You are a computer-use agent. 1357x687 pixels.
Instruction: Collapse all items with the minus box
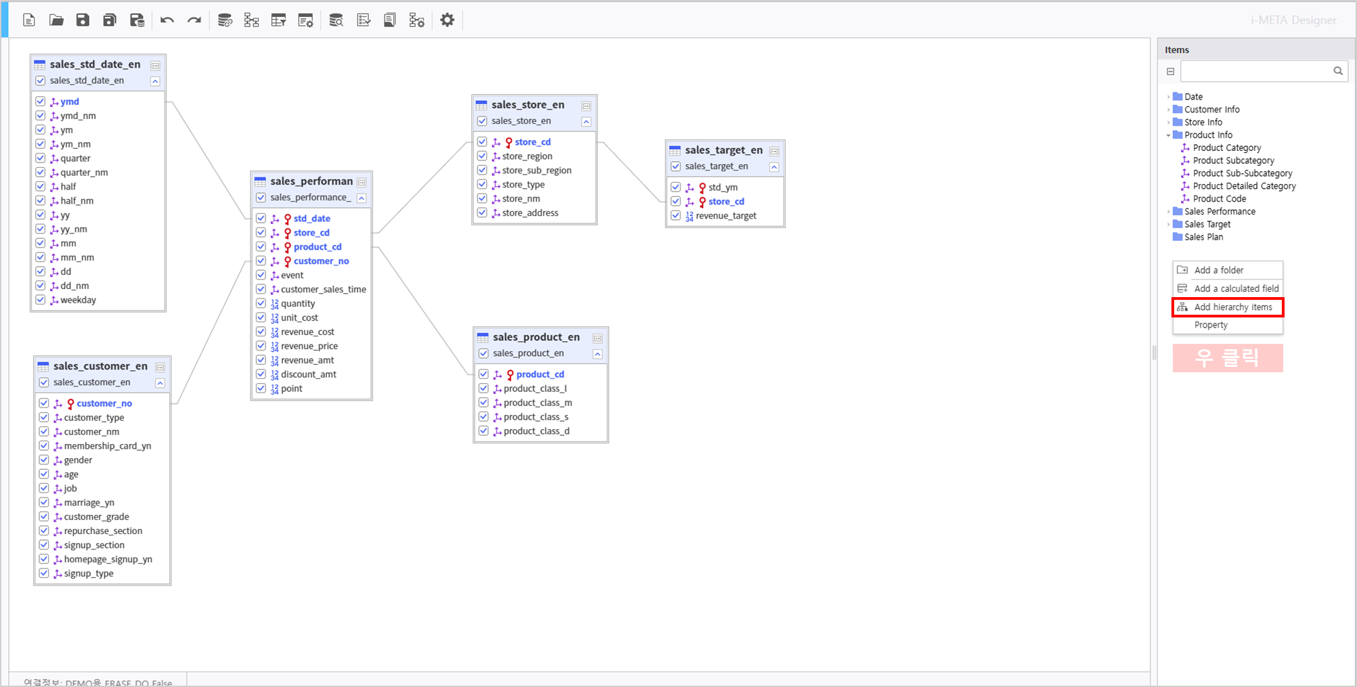tap(1171, 71)
